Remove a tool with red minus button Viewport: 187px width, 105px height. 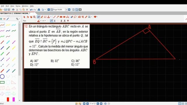click(4, 19)
